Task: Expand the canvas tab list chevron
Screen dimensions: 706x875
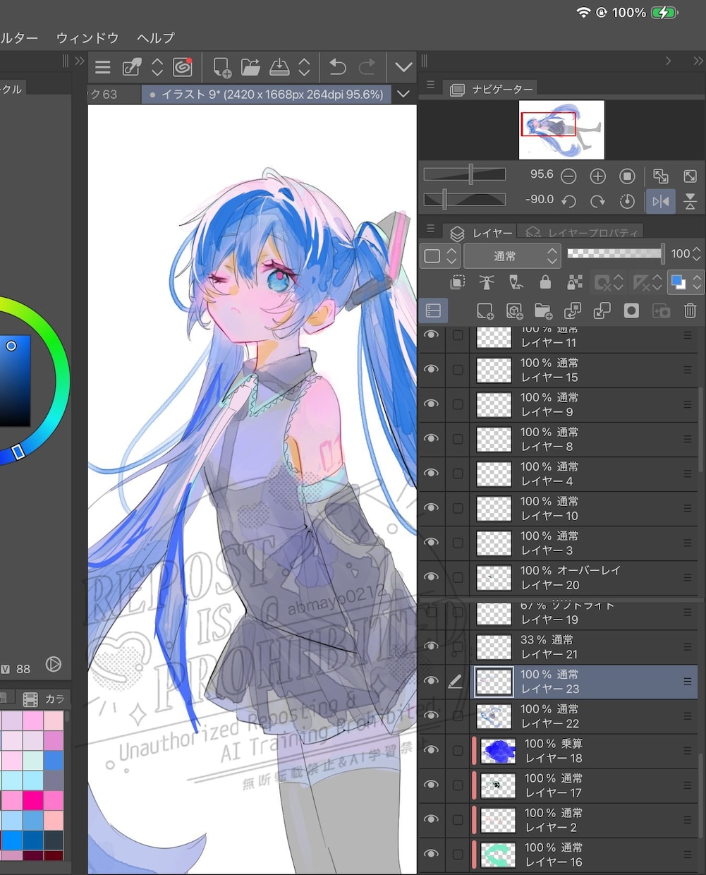Action: point(403,93)
